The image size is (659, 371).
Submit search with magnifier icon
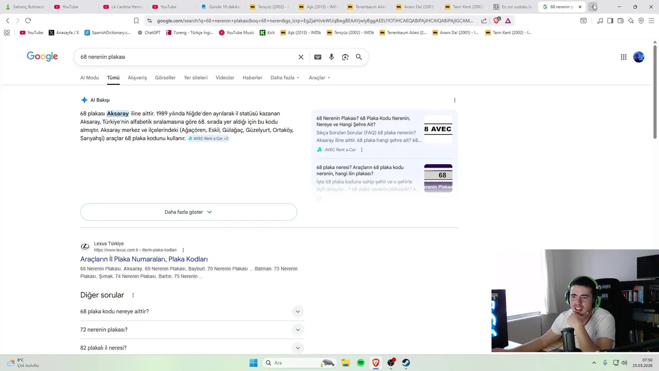(x=359, y=57)
